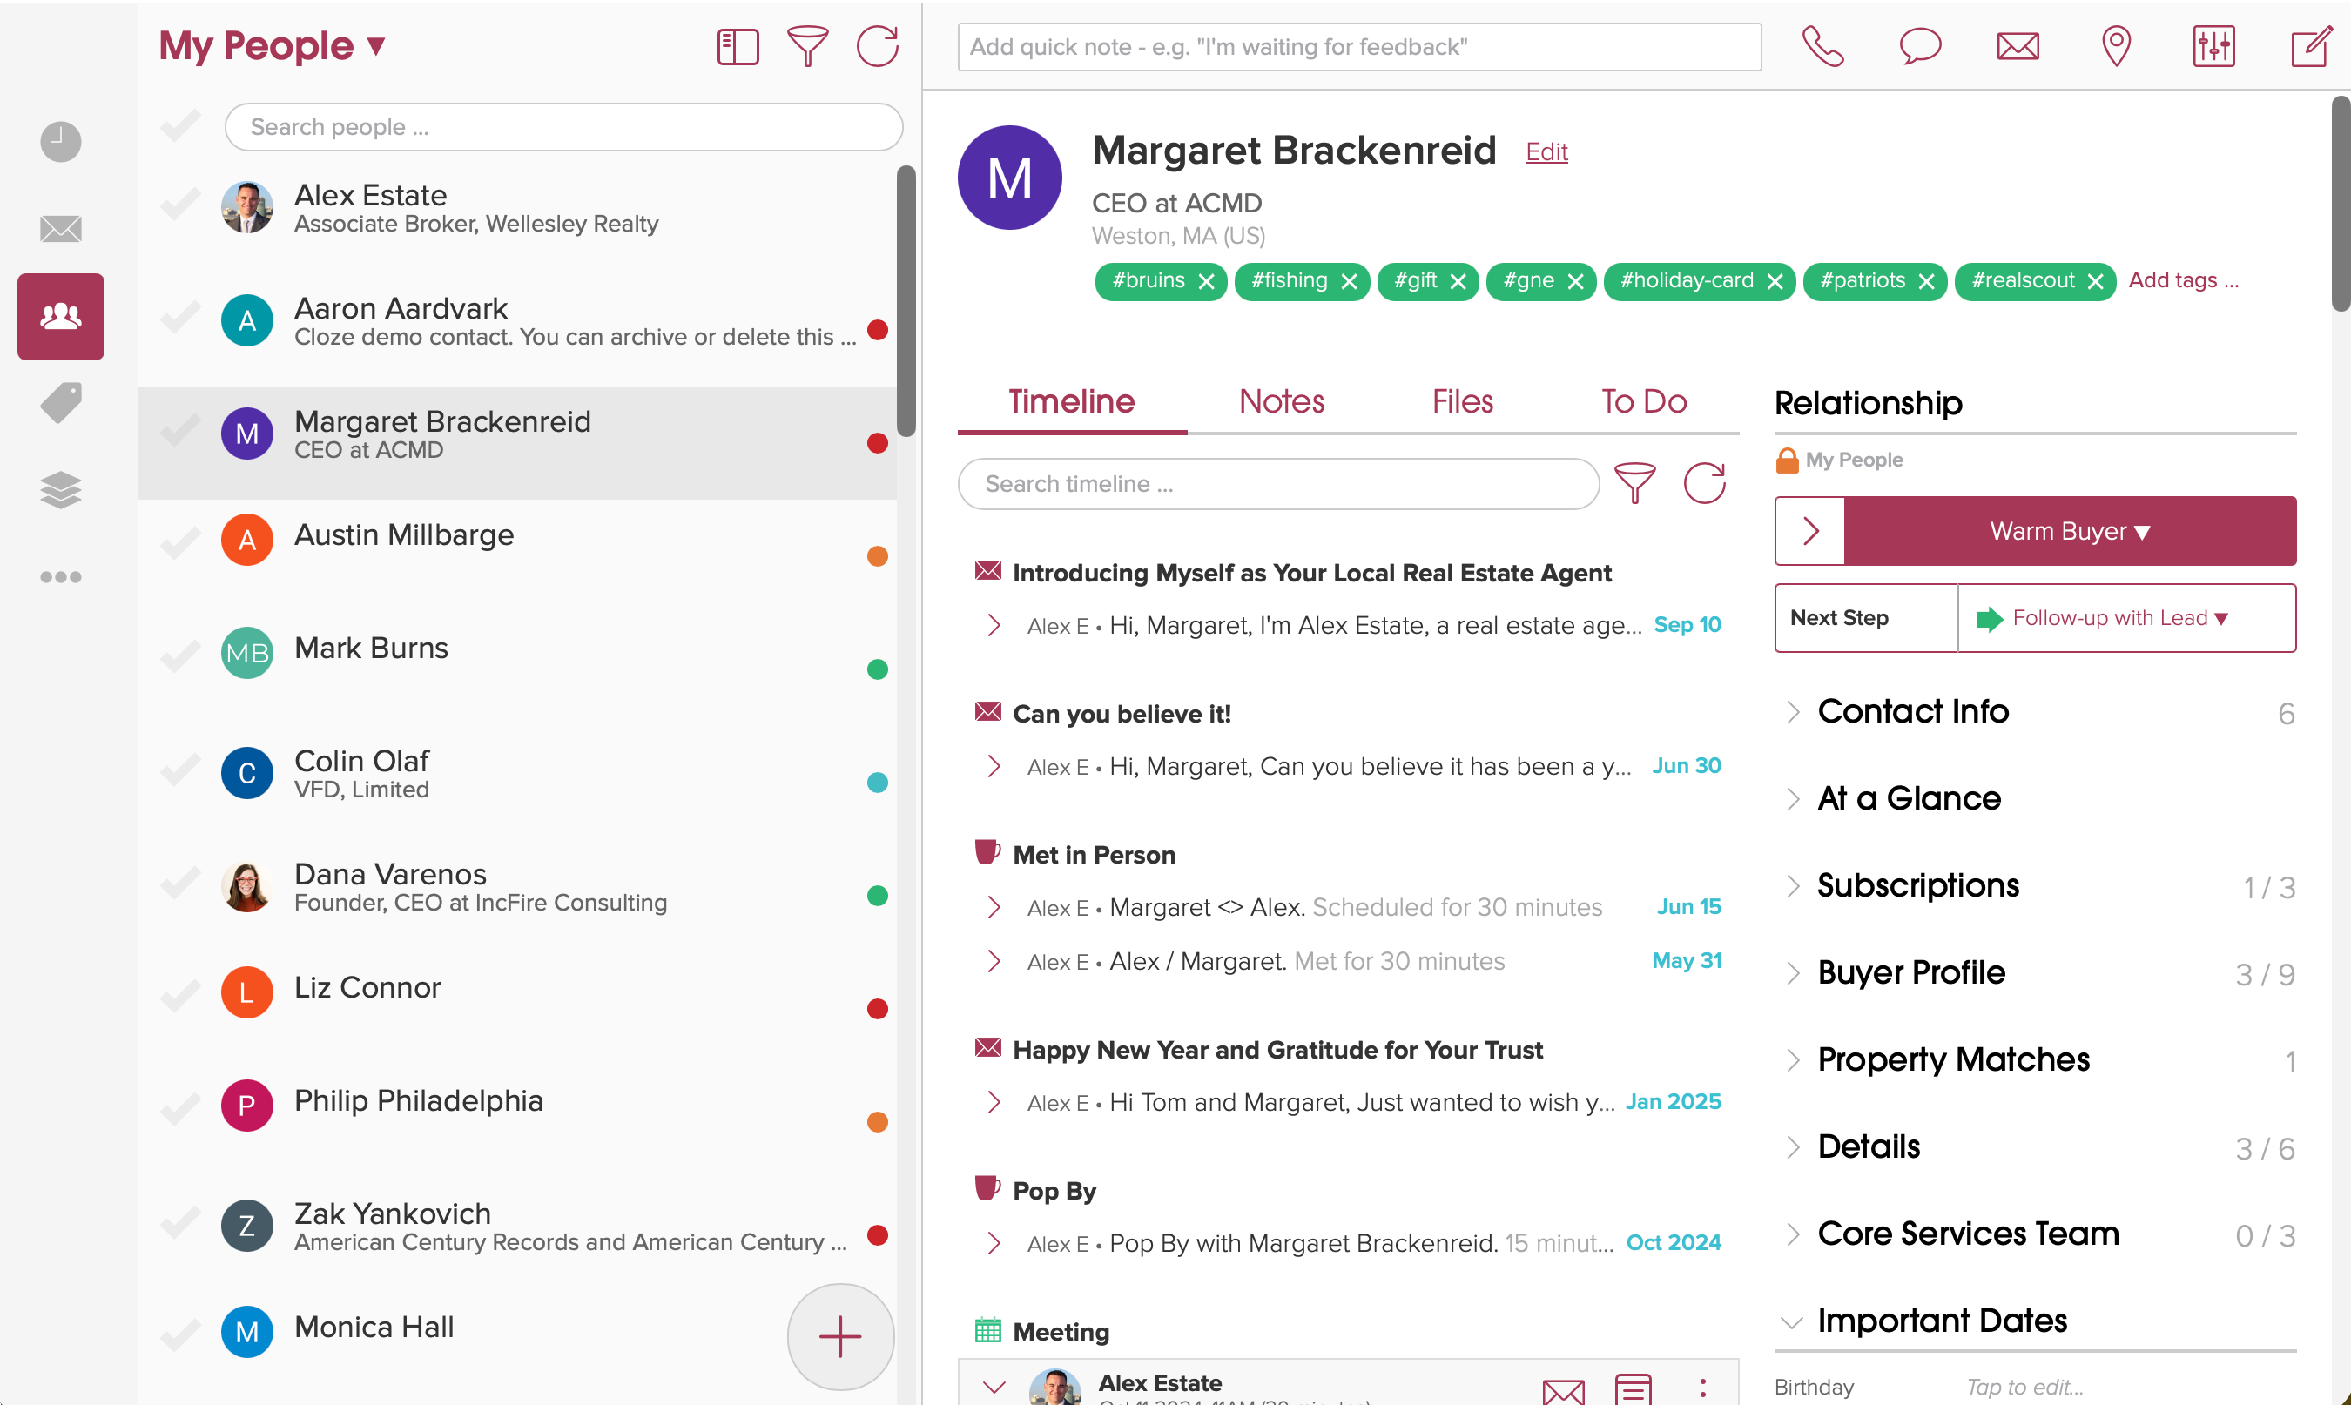The width and height of the screenshot is (2351, 1405).
Task: Open the settings sliders icon
Action: [x=2213, y=46]
